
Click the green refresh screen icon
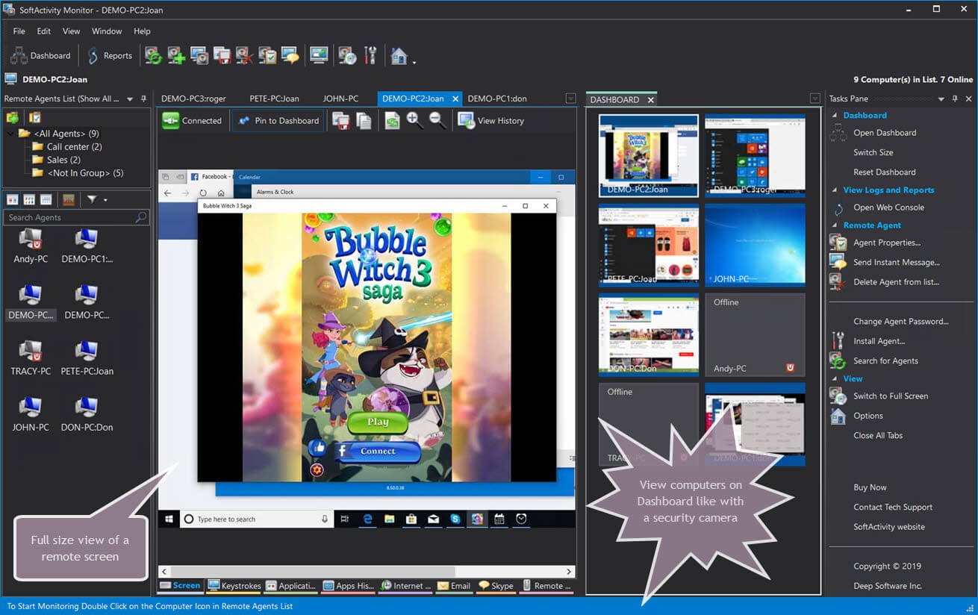tap(392, 120)
